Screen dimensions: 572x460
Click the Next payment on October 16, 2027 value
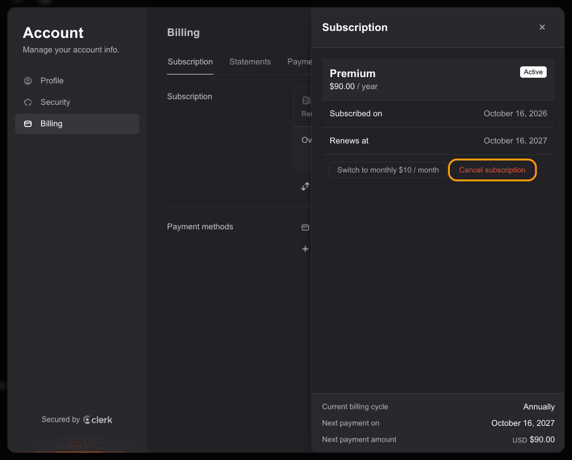(x=523, y=423)
